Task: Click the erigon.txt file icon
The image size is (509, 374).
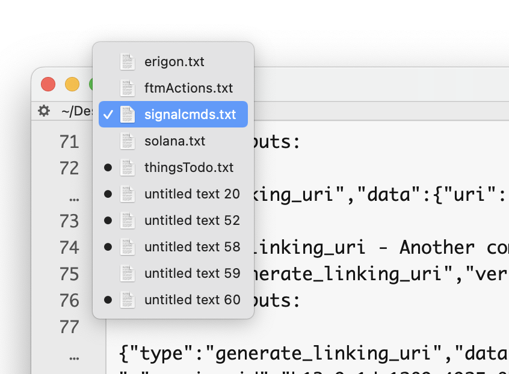Action: [x=128, y=61]
